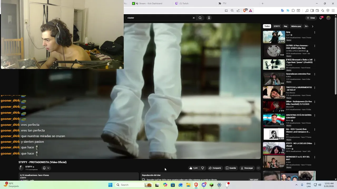
Task: Open options menu for 'dying' video
Action: point(315,33)
